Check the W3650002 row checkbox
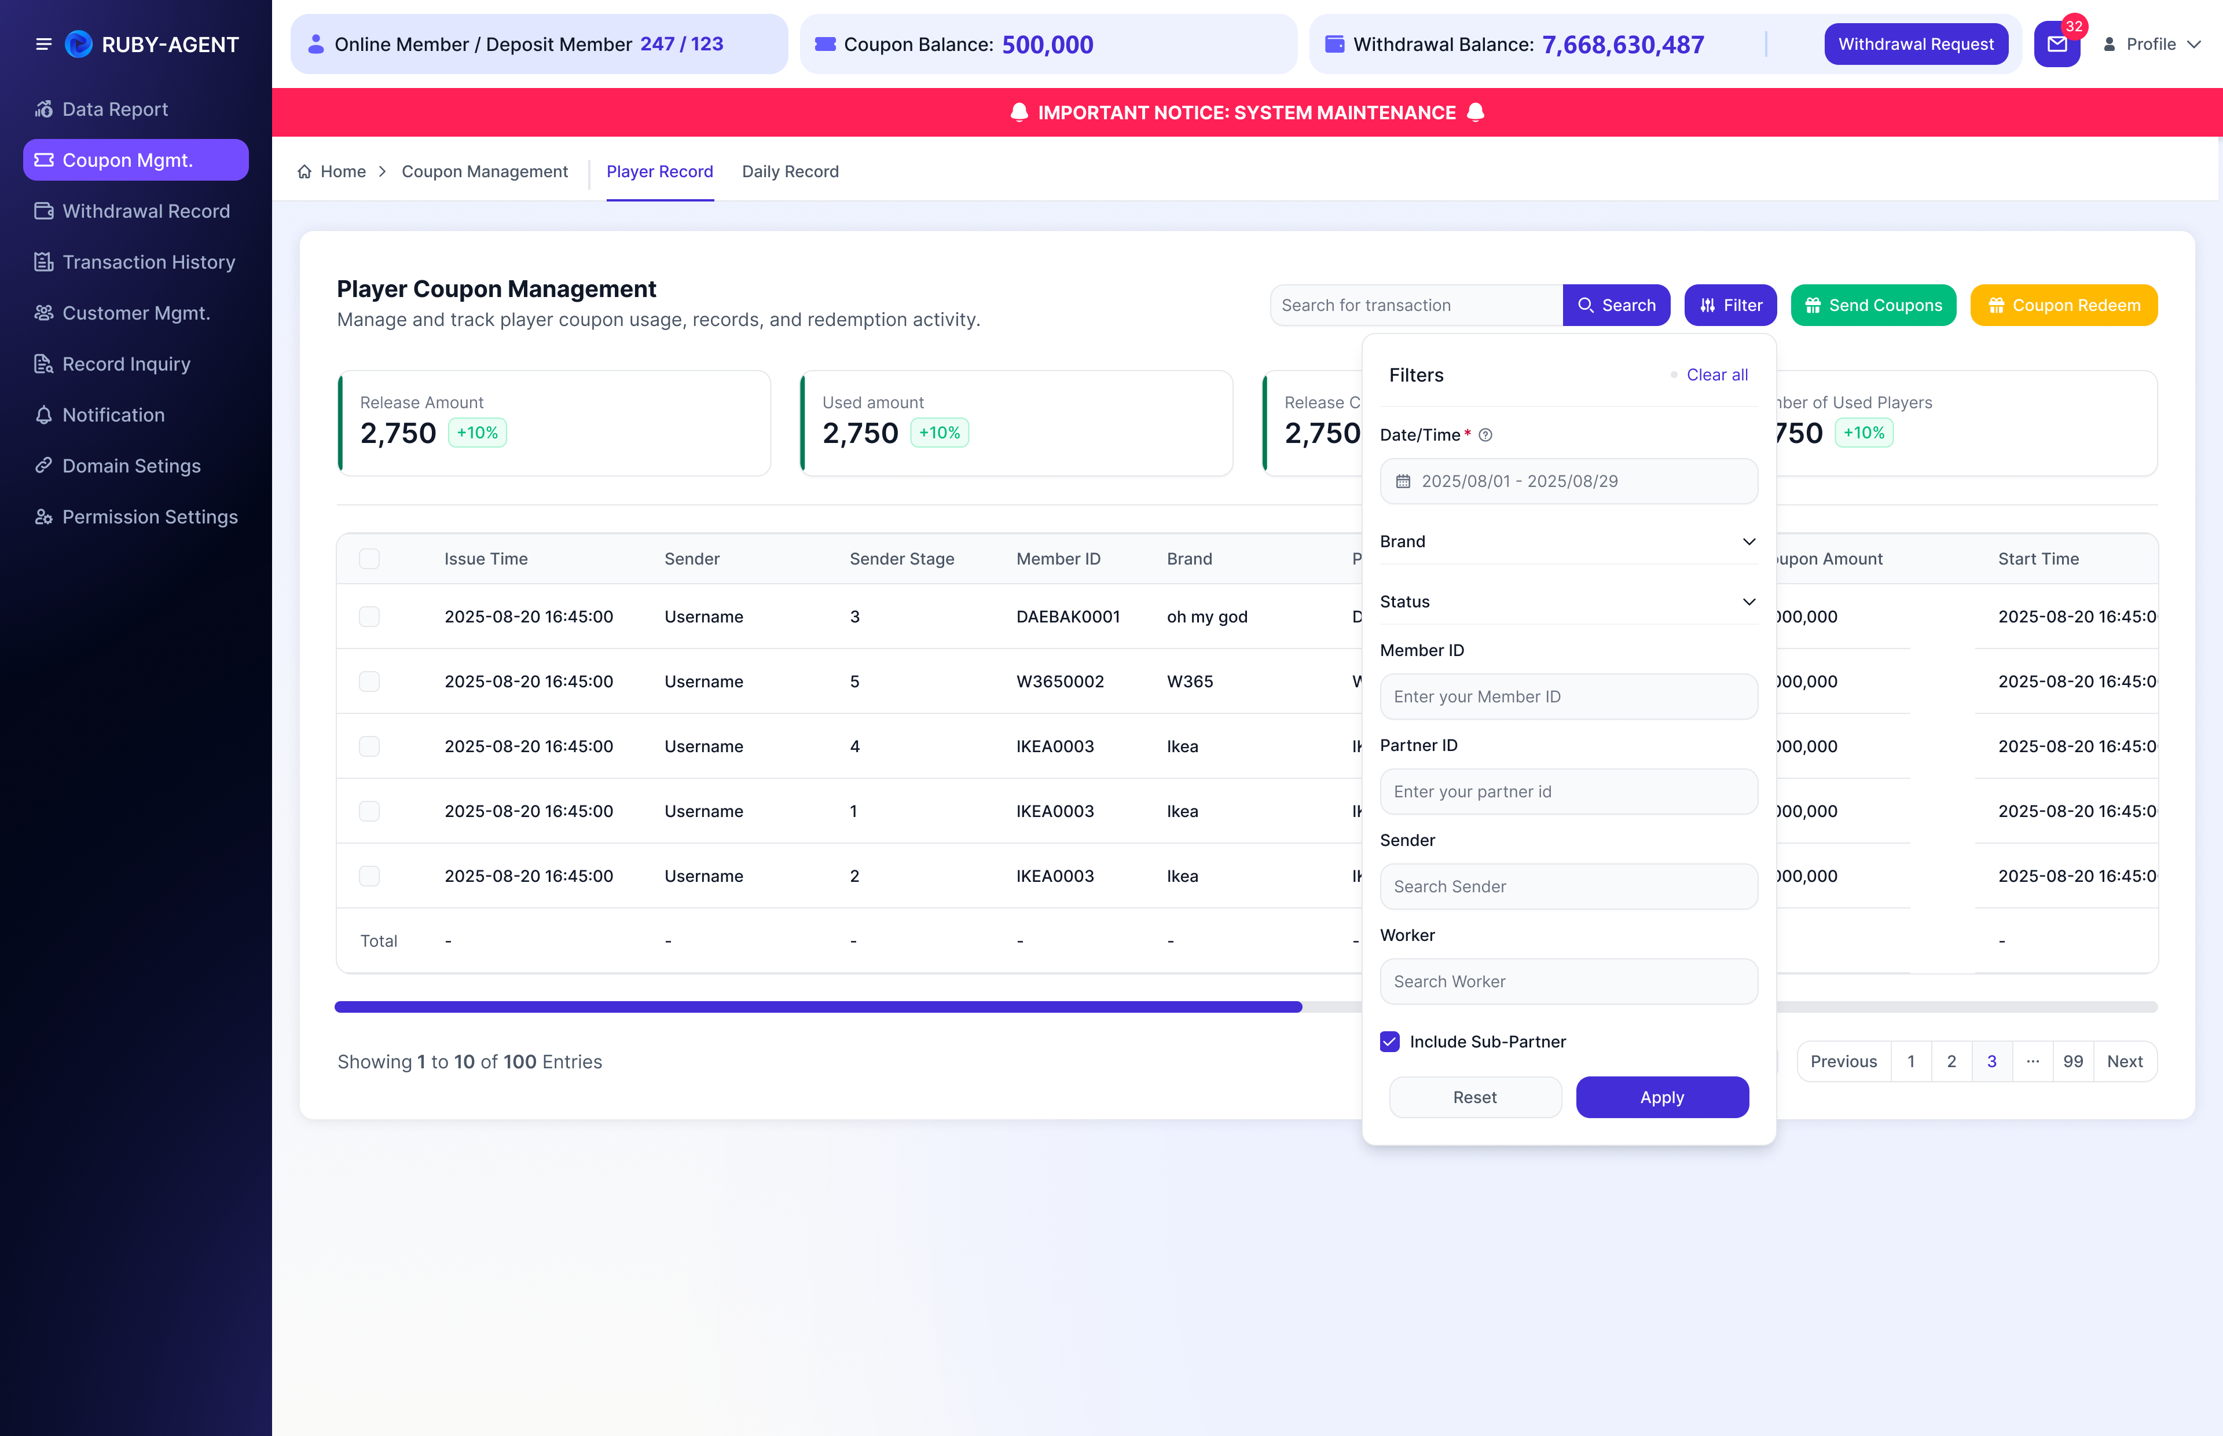The width and height of the screenshot is (2223, 1436). tap(369, 682)
